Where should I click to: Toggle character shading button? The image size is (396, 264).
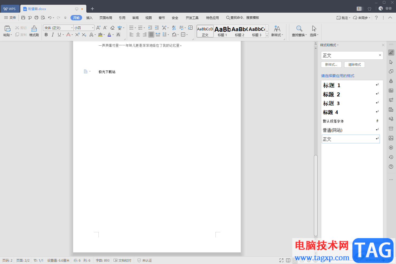(118, 35)
